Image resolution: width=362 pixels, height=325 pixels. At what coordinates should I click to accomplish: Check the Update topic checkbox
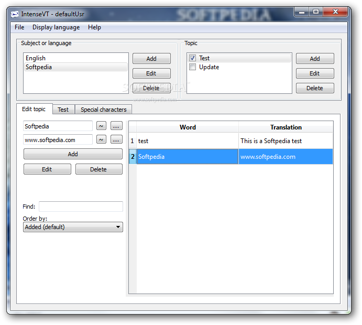192,67
